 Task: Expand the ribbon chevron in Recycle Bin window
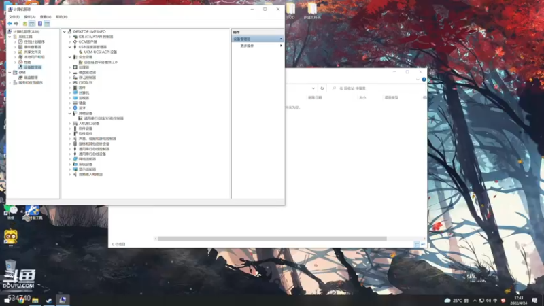point(418,80)
